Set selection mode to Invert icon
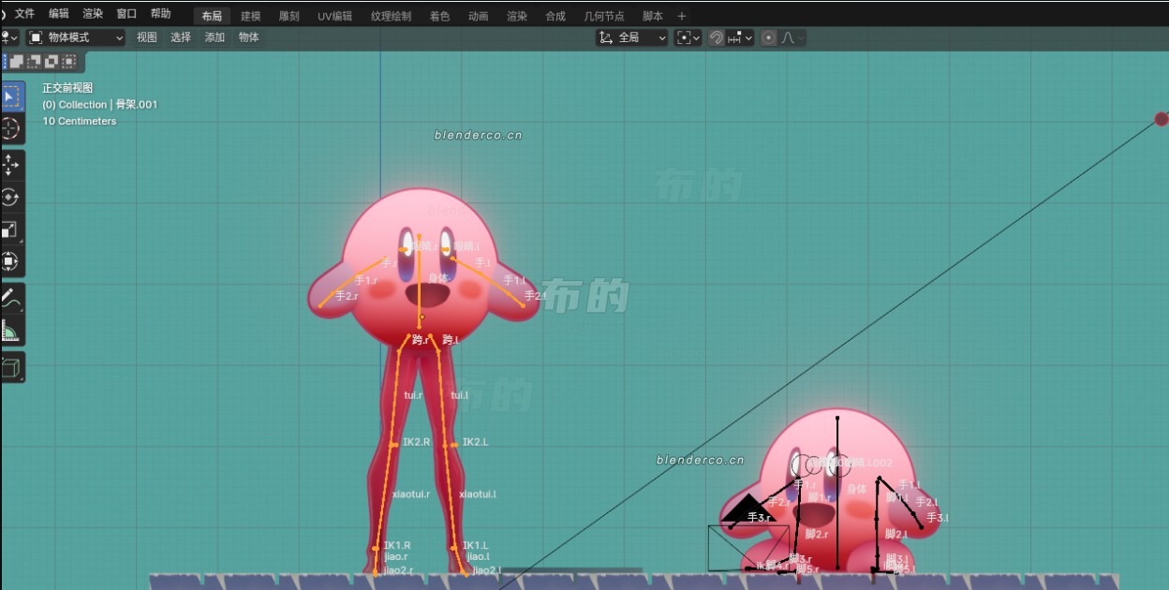1169x590 pixels. [x=51, y=62]
